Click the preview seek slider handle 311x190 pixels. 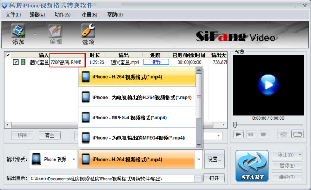coord(235,125)
